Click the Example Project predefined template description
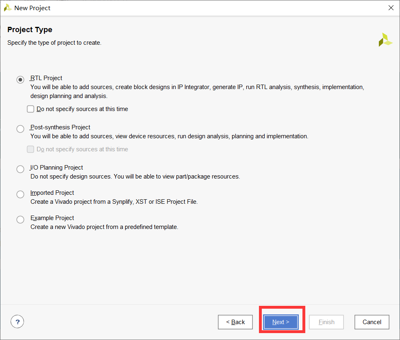Viewport: 400px width, 340px height. (x=104, y=227)
